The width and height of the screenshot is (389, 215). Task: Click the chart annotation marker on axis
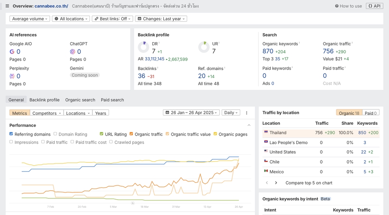point(133,203)
